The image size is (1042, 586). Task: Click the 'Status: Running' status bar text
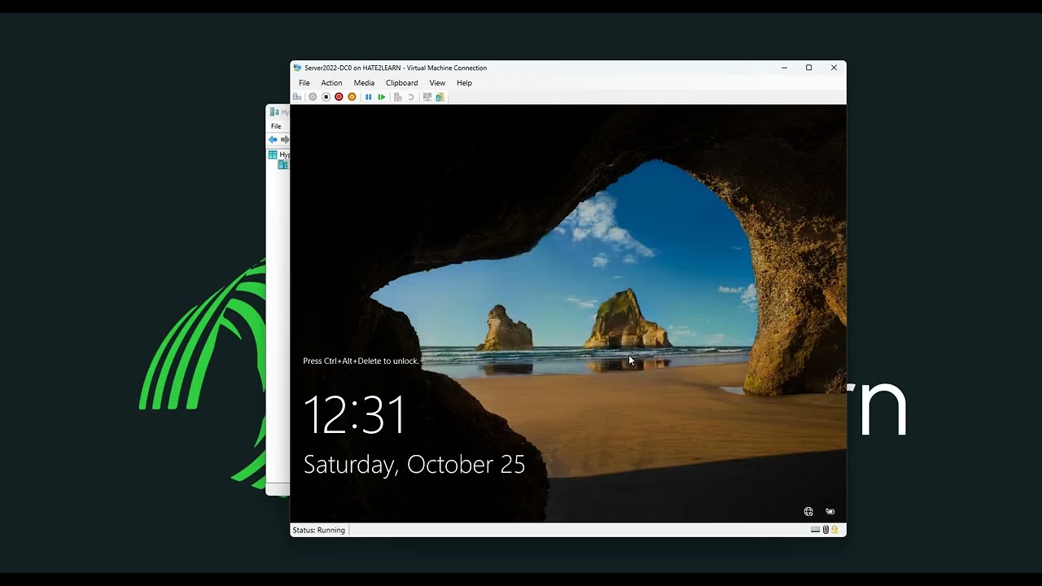[319, 530]
